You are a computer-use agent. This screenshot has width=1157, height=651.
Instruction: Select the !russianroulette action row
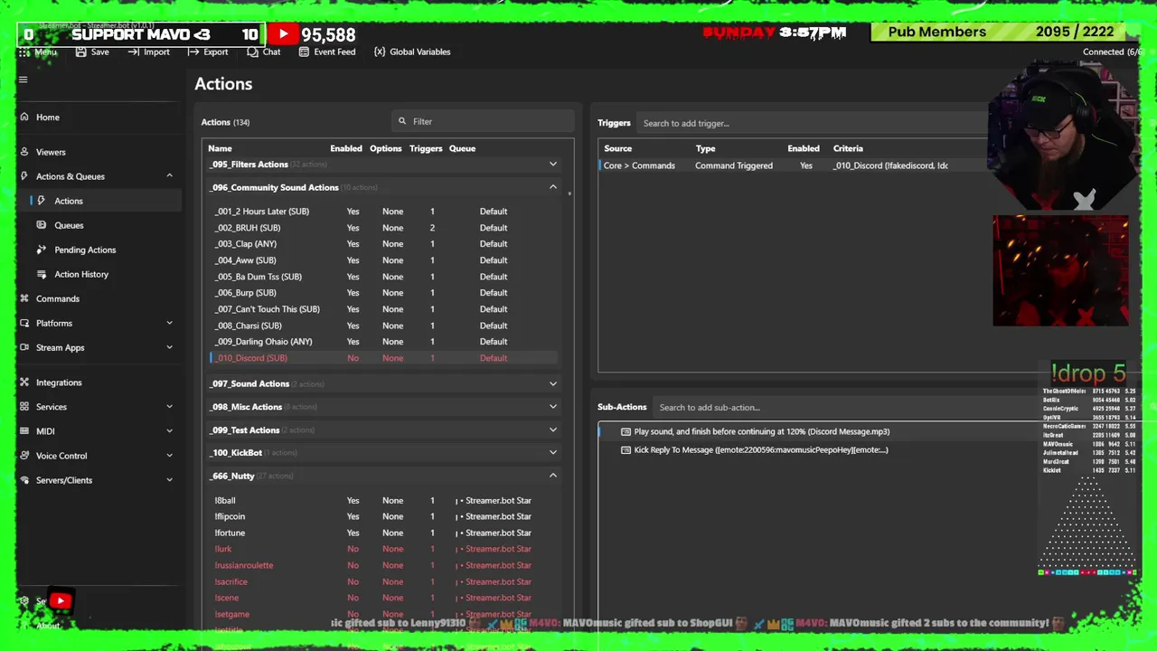[384, 565]
